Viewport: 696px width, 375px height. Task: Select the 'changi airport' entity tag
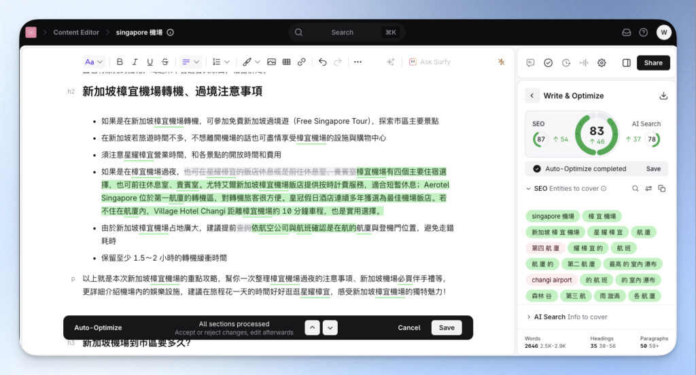pos(552,280)
